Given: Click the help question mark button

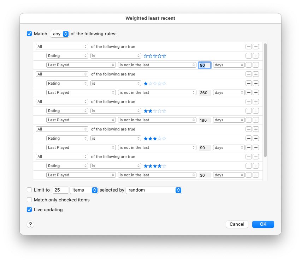Looking at the screenshot, I should click(30, 224).
